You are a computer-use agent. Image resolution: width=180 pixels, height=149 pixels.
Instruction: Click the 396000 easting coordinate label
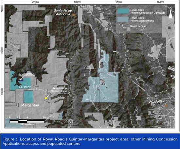[36, 2]
